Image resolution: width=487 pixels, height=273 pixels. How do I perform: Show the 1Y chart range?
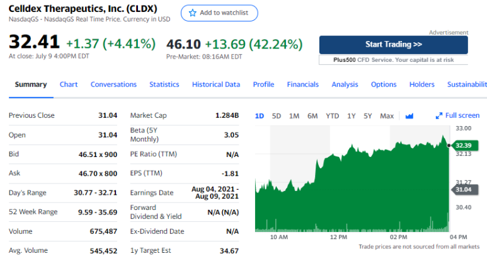(x=352, y=116)
